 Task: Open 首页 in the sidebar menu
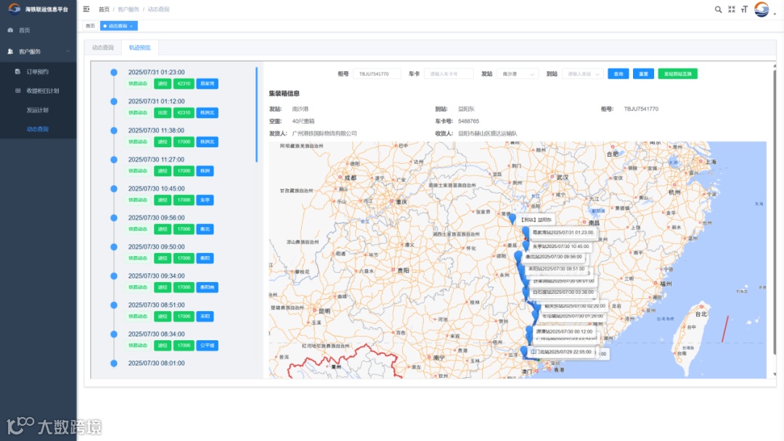tap(38, 30)
